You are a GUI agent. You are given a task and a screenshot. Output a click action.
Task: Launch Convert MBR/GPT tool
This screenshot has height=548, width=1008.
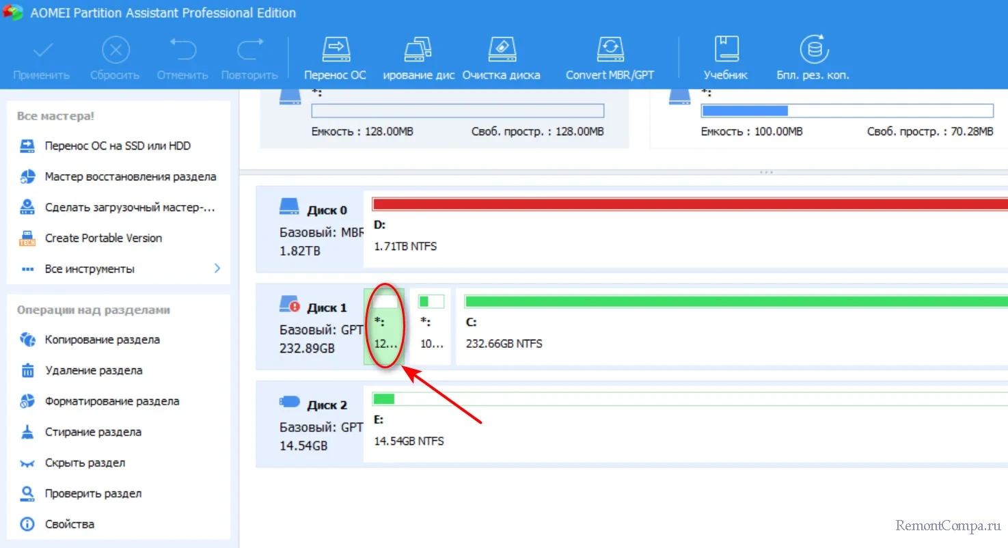coord(610,51)
